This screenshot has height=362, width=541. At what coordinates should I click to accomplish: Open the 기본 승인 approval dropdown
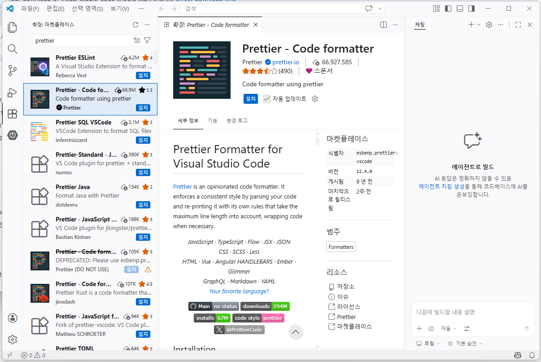click(465, 343)
